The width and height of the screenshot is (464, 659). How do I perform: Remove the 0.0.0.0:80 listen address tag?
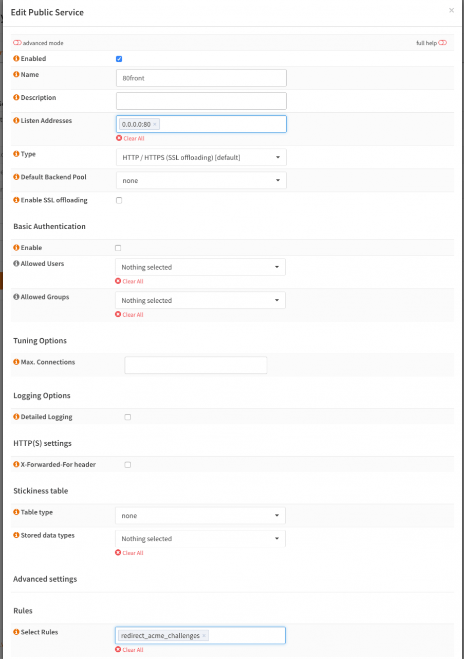pos(155,124)
